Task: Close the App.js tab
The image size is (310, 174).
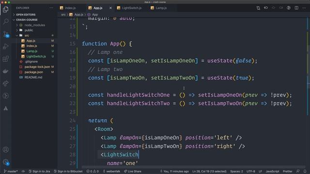Action: click(x=110, y=8)
